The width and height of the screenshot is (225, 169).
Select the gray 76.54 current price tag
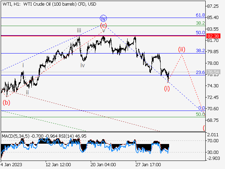[213, 72]
